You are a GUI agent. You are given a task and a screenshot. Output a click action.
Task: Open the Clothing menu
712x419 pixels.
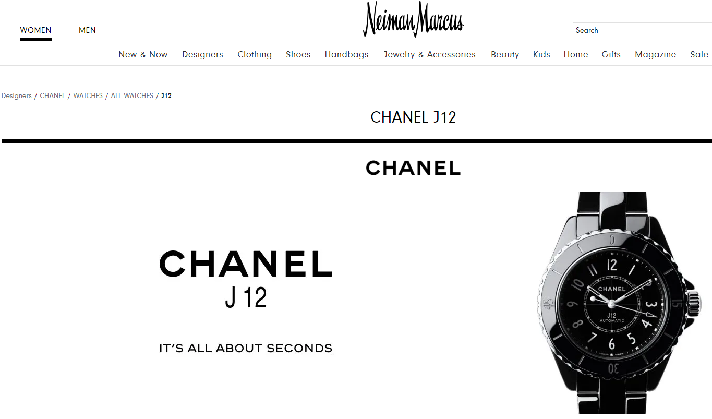click(x=255, y=54)
